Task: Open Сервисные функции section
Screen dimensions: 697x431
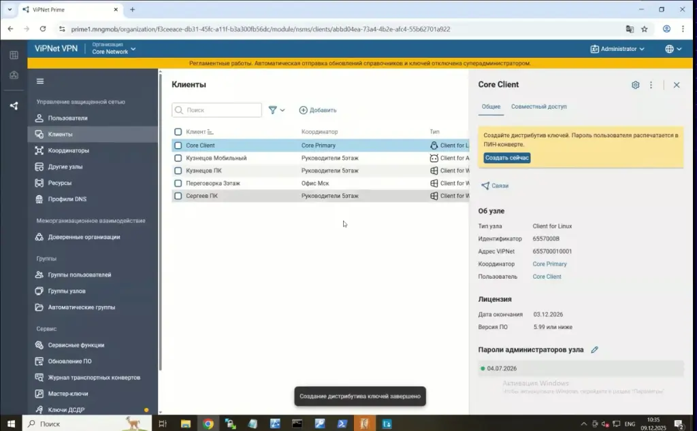Action: click(76, 345)
